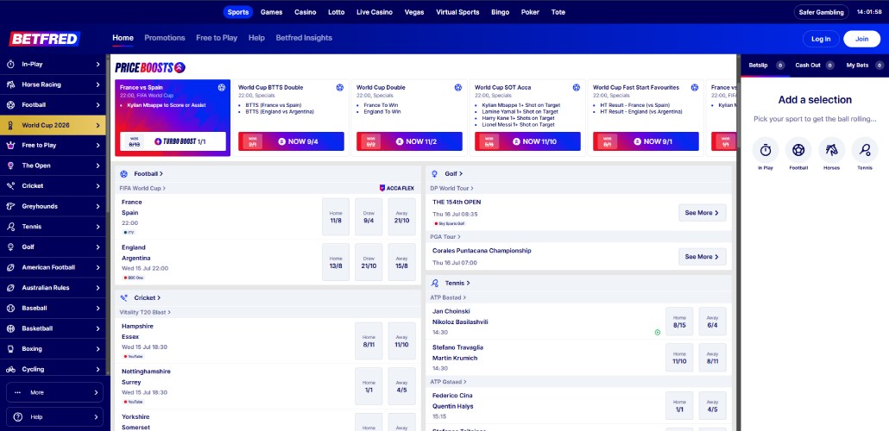Viewport: 889px width, 431px height.
Task: Switch to the Casino top tab
Action: click(x=305, y=12)
